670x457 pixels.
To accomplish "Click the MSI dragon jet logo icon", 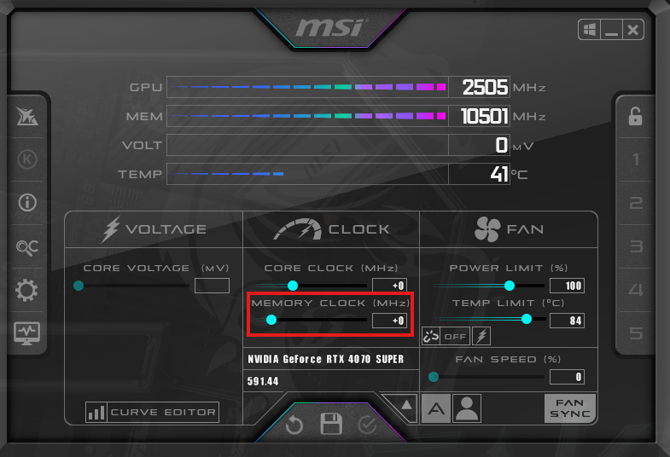I will coord(27,117).
